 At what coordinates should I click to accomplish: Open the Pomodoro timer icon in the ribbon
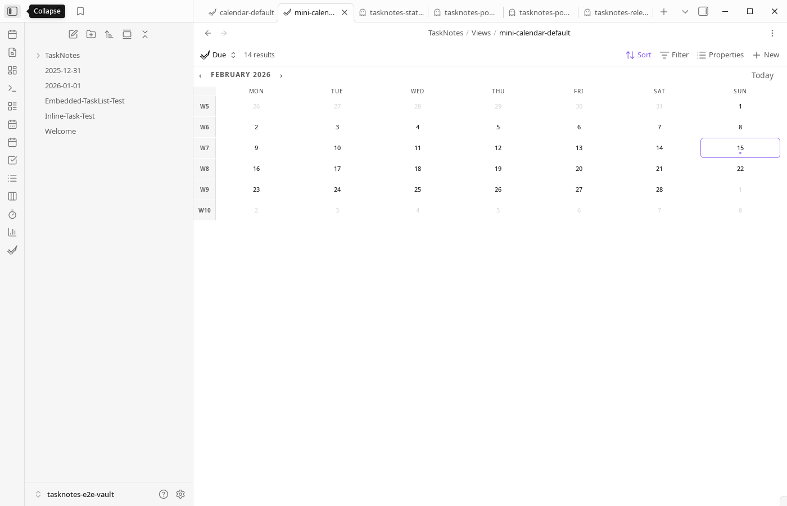[x=12, y=214]
